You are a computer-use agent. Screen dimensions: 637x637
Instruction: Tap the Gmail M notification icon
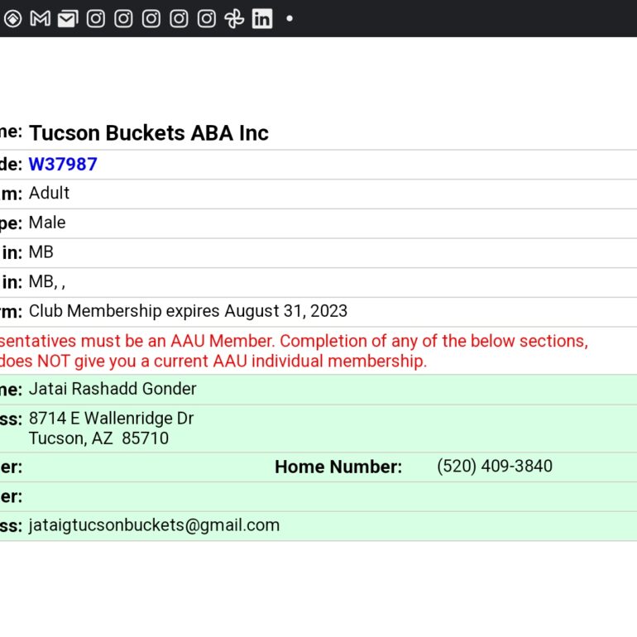[x=41, y=19]
